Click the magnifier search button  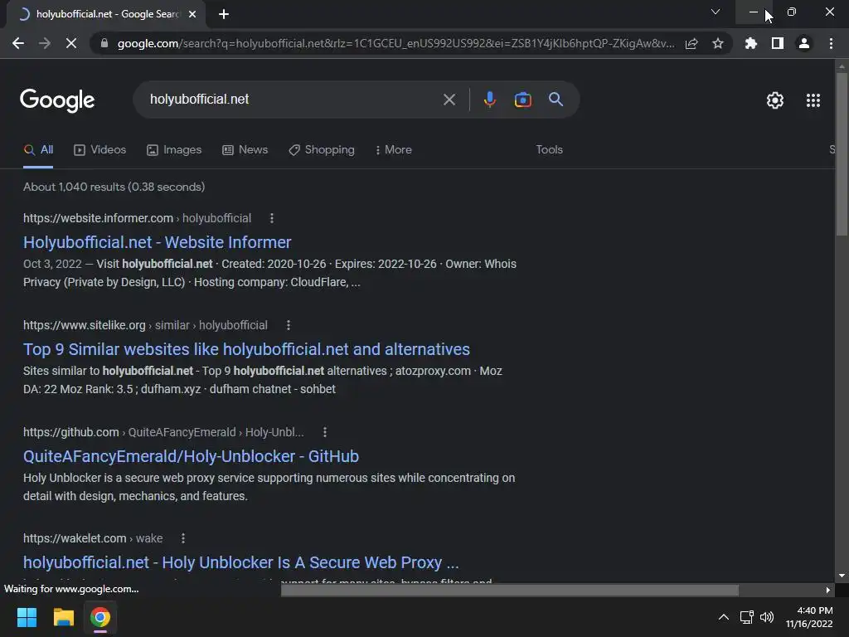556,100
